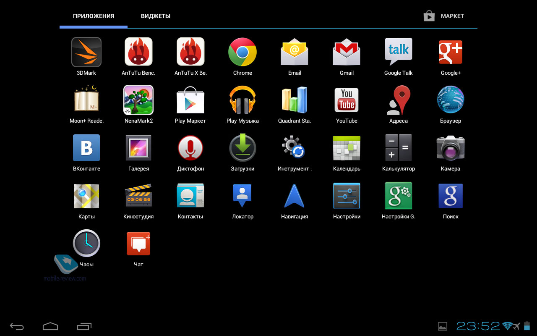Launch AnTuTu X Be. app

(x=190, y=52)
